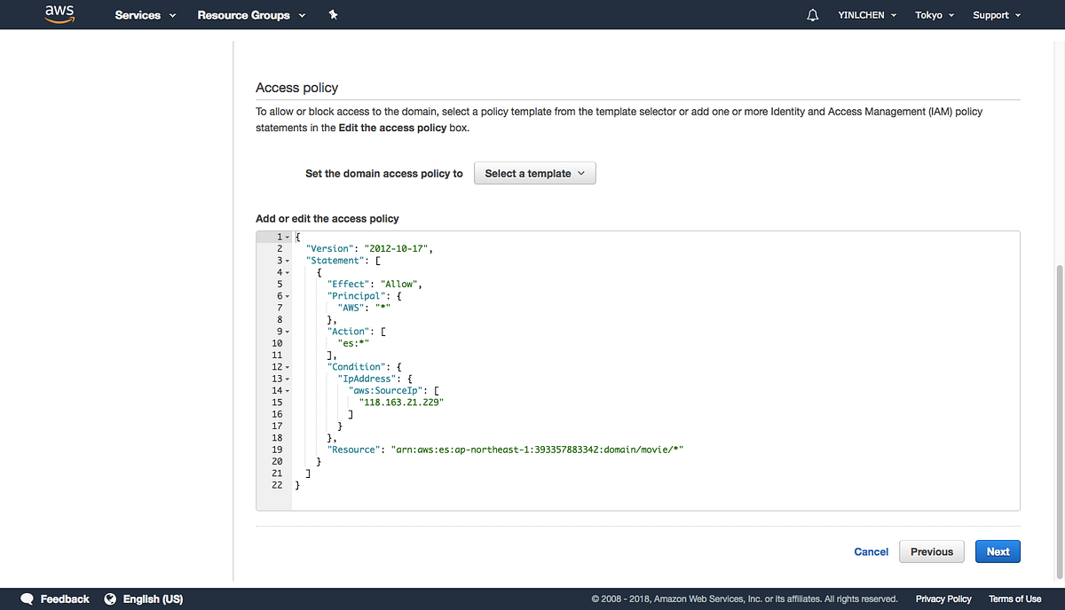Open the notifications bell

click(x=812, y=14)
